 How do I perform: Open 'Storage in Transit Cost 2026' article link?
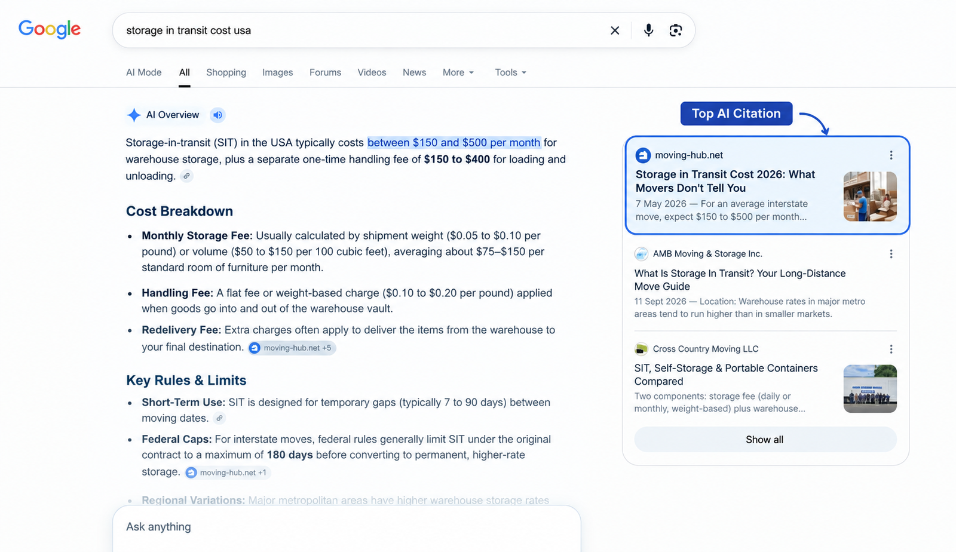click(725, 181)
